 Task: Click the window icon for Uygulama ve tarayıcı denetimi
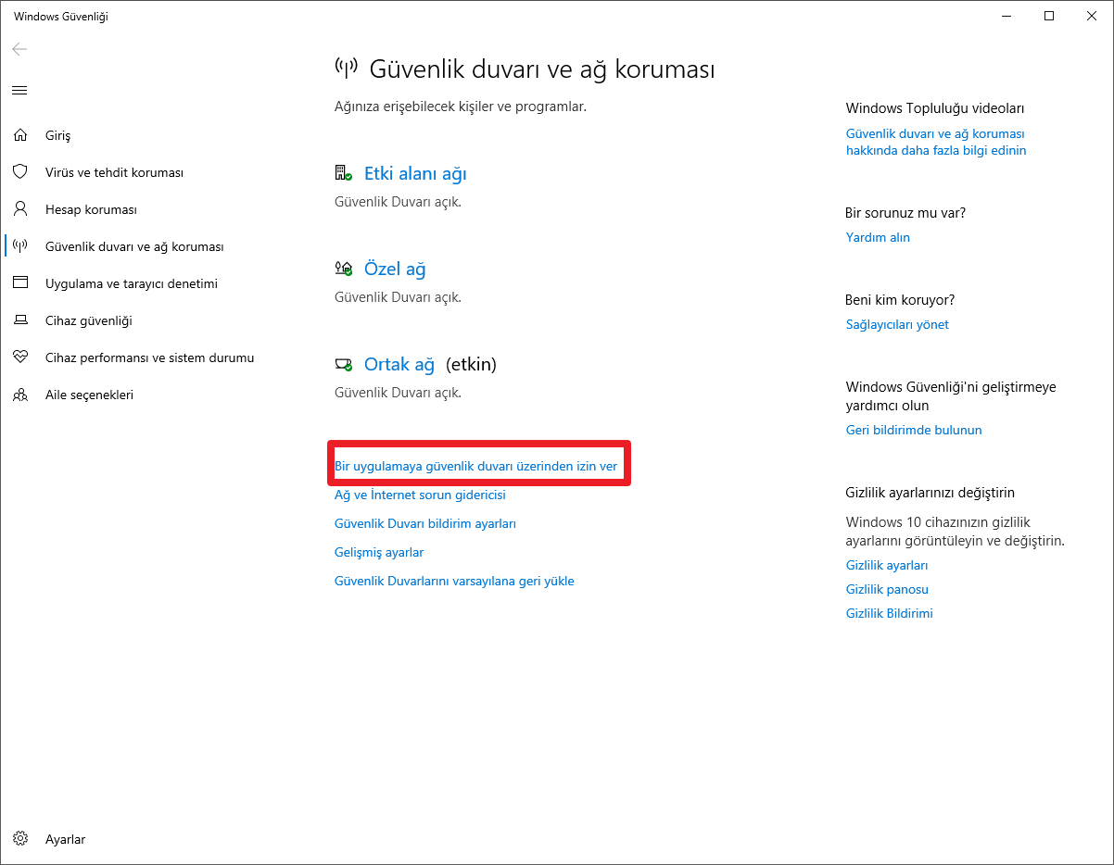click(x=19, y=283)
